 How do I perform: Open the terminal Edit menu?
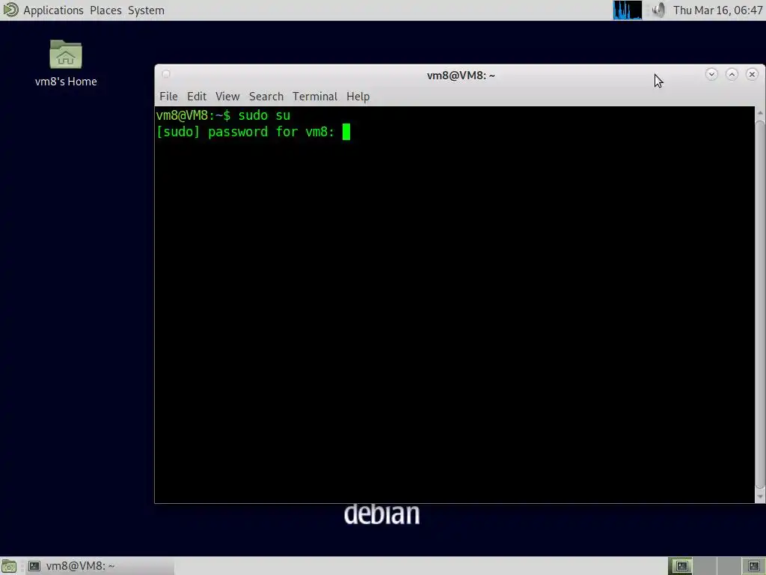[x=197, y=97]
